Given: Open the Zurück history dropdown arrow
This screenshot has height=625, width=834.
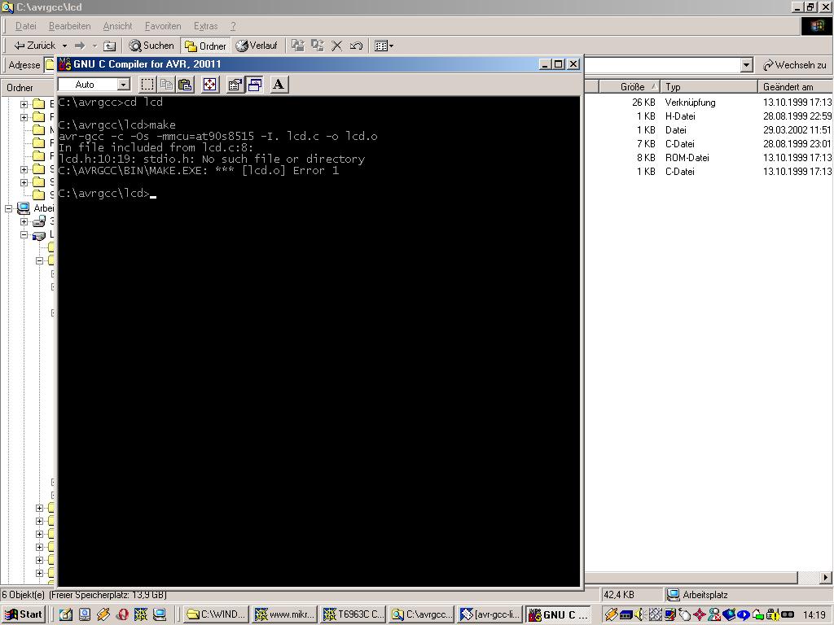Looking at the screenshot, I should pos(64,46).
